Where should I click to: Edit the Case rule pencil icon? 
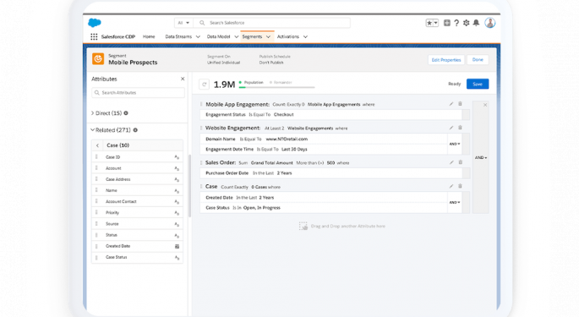pos(451,187)
